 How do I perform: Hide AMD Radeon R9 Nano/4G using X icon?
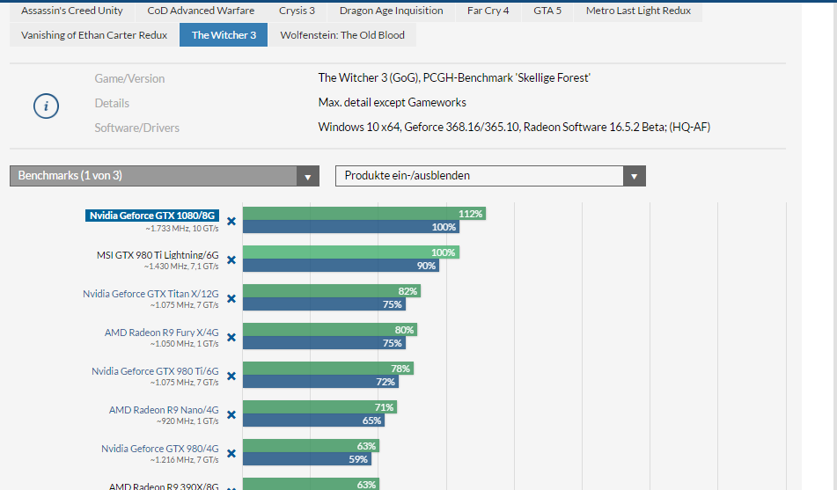click(231, 414)
